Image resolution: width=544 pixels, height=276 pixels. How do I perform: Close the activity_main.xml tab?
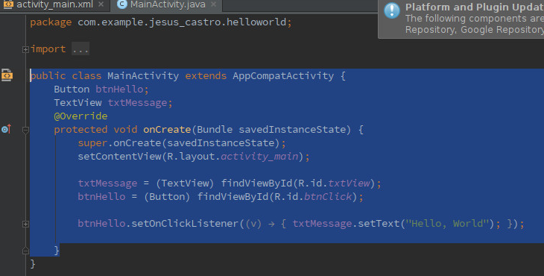tap(101, 4)
